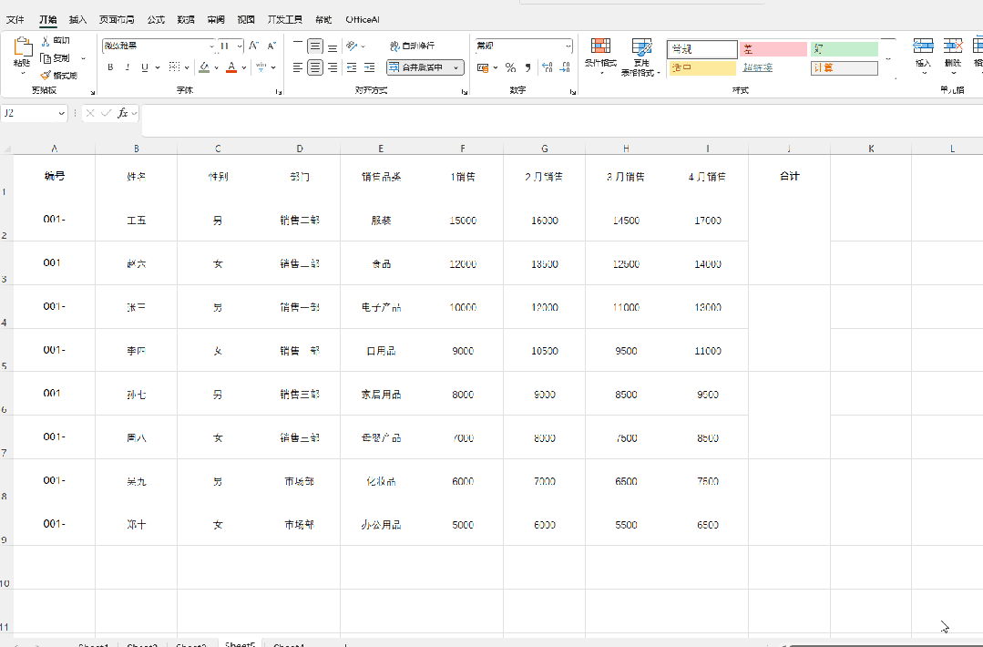The image size is (983, 647).
Task: Open the File (文件) menu
Action: click(x=15, y=19)
